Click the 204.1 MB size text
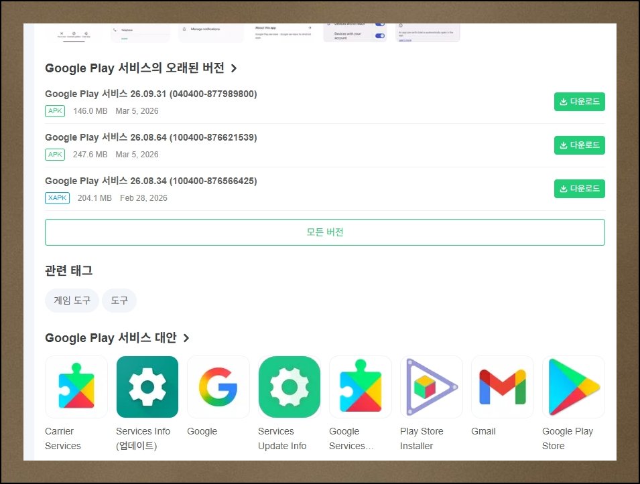This screenshot has height=484, width=640. (94, 198)
